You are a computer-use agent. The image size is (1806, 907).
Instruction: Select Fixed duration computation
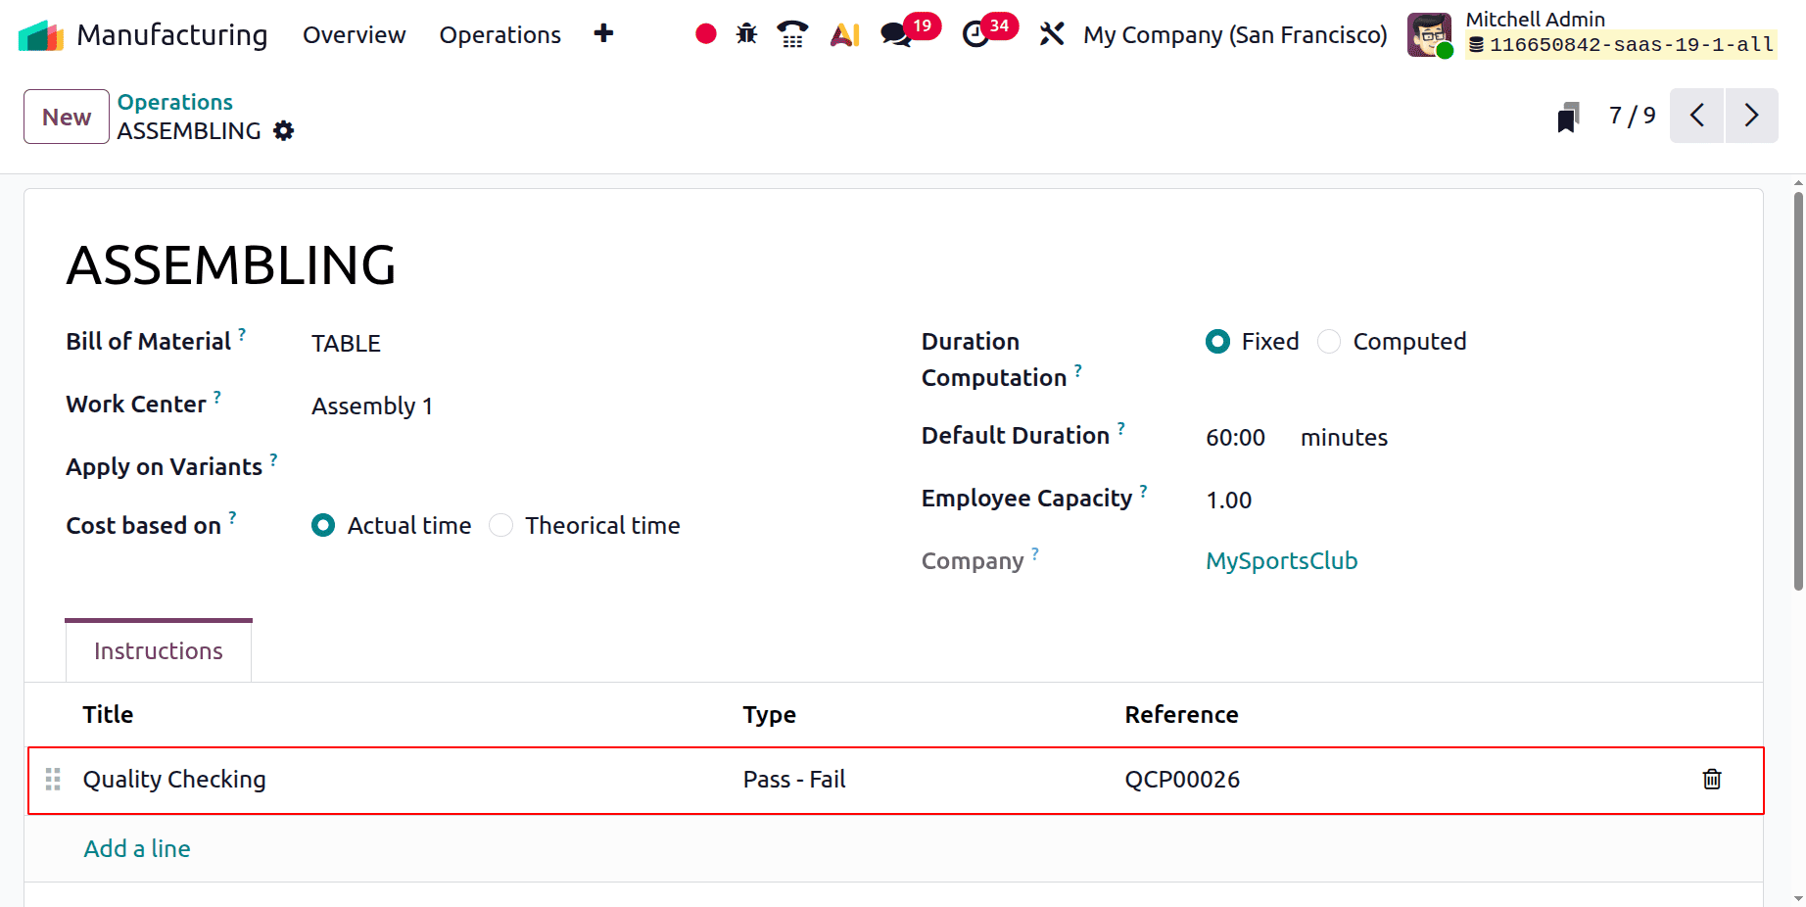[1217, 341]
